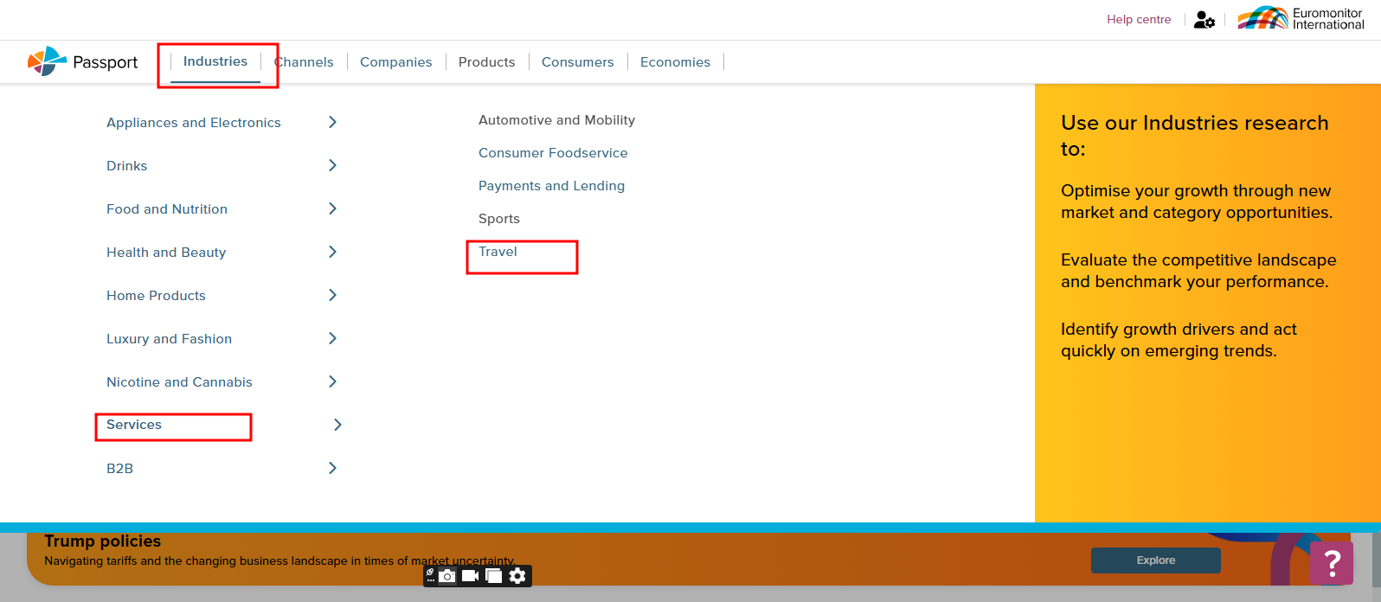Expand the Drinks category arrow
1381x602 pixels.
pos(332,165)
